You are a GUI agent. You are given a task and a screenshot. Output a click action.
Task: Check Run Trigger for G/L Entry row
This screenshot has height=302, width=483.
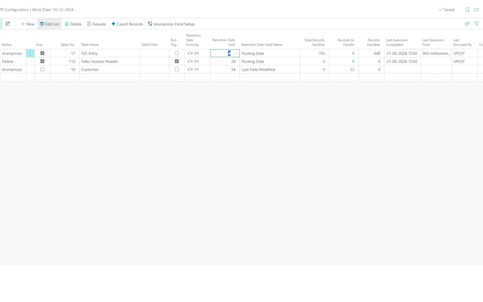tap(177, 53)
